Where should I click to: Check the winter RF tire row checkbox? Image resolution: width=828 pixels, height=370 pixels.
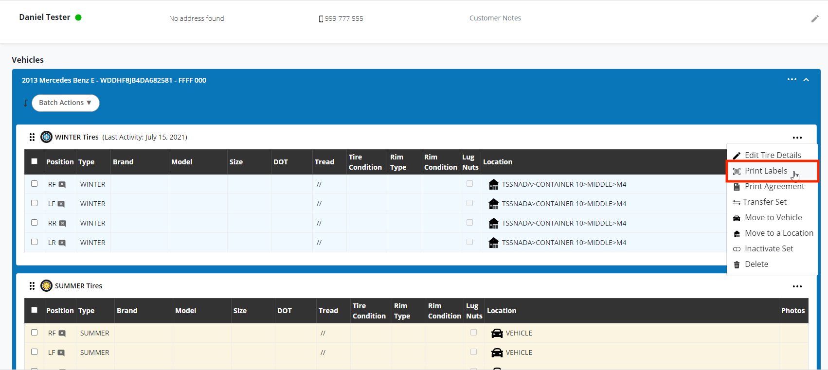[x=34, y=184]
